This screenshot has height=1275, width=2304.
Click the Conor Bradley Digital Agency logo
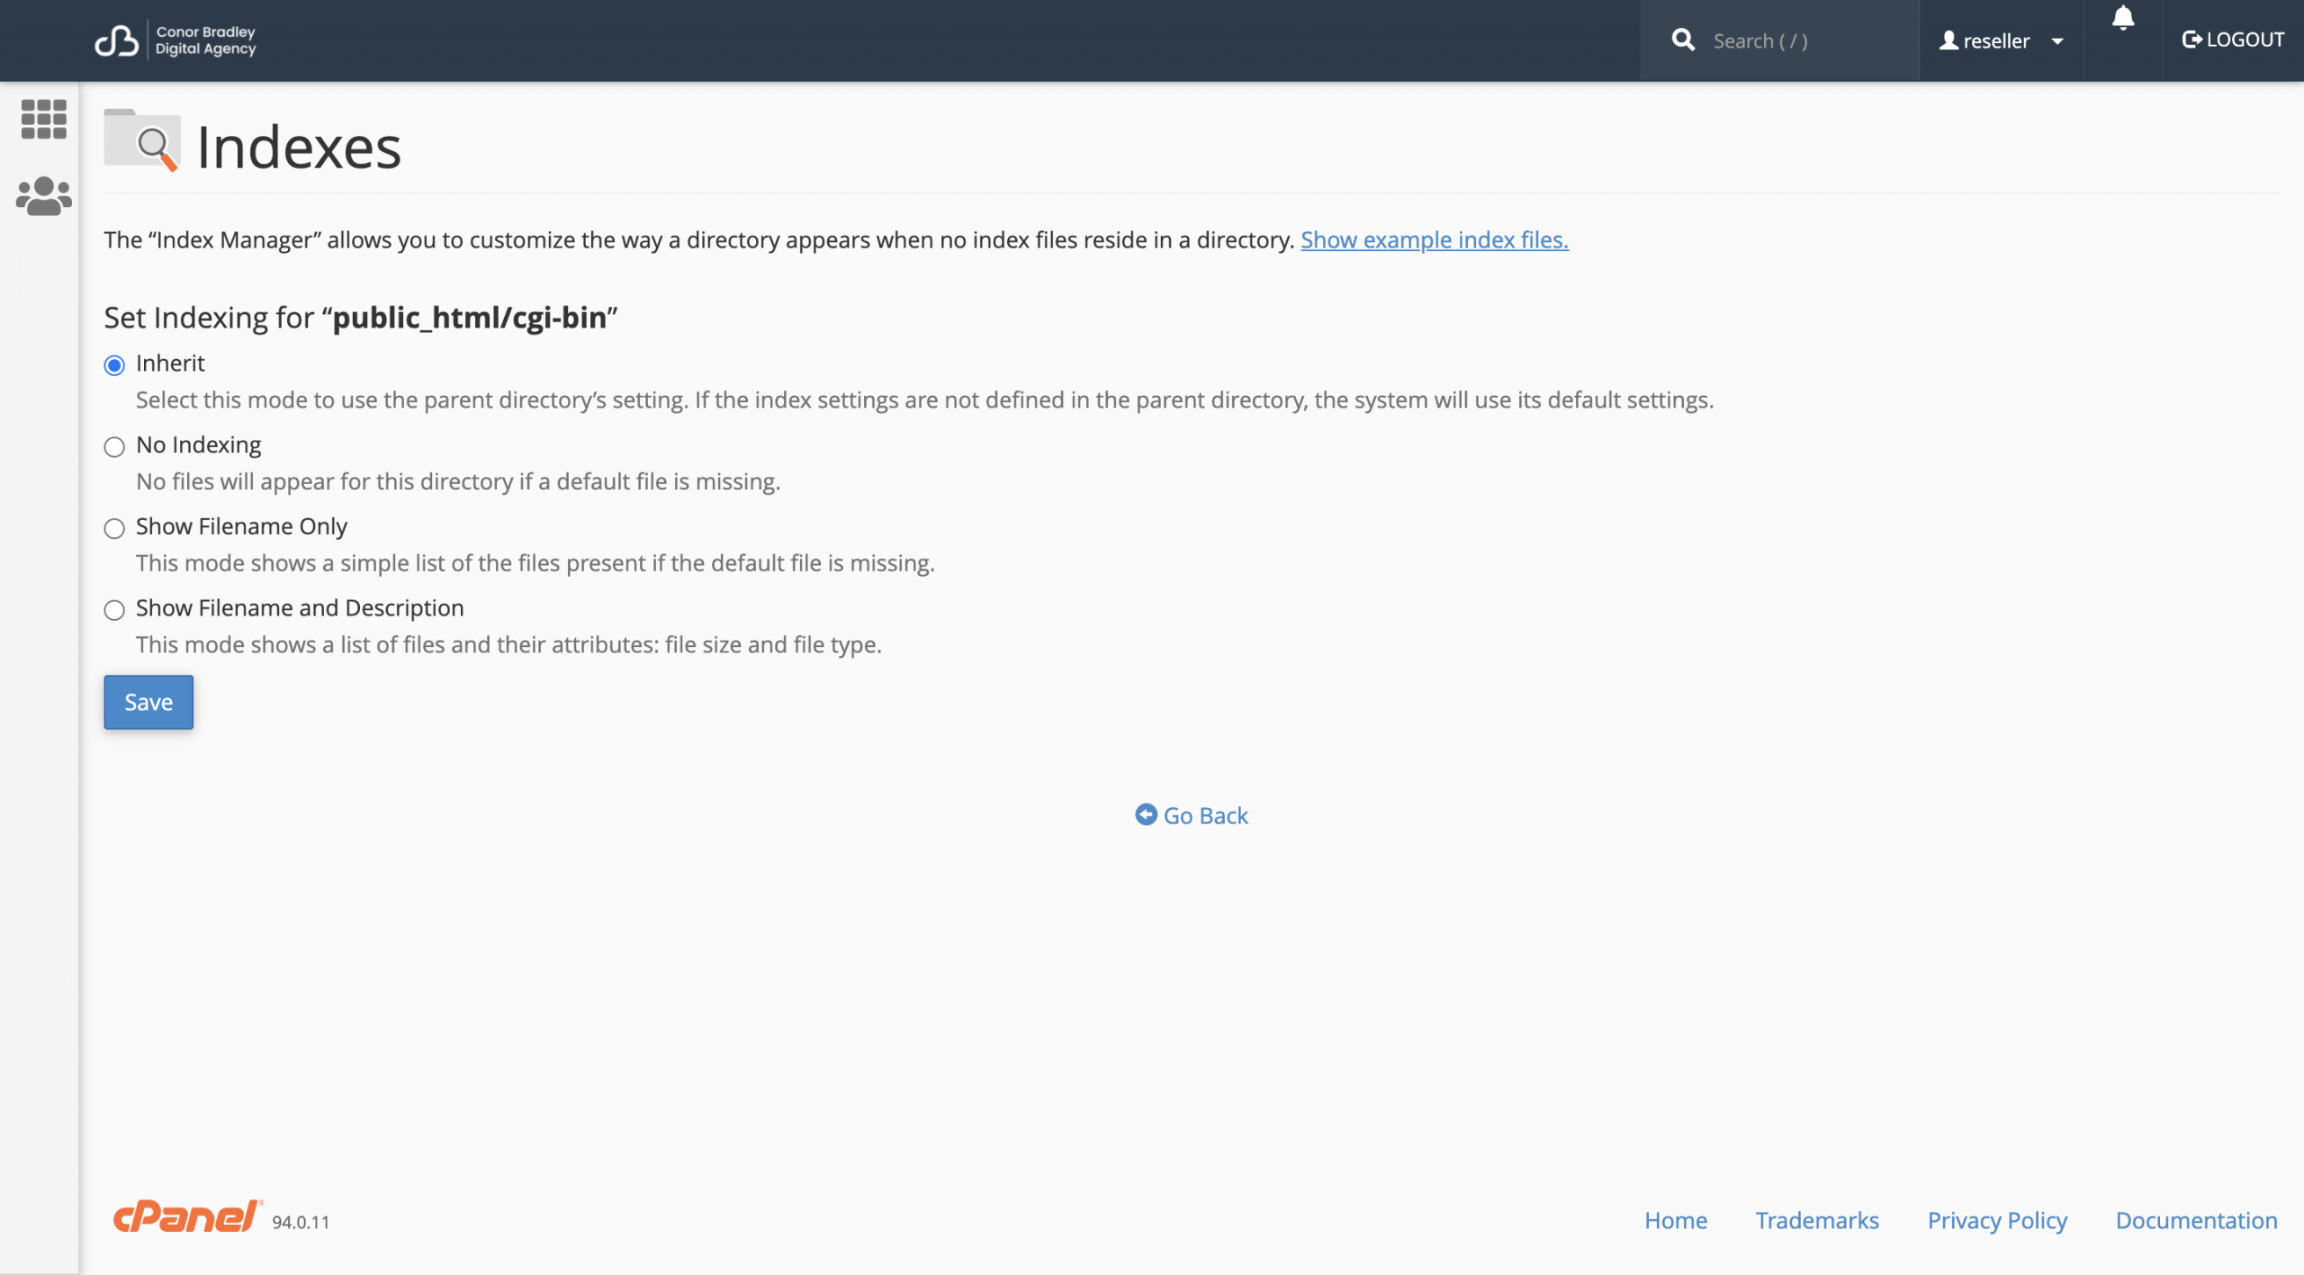pos(175,40)
